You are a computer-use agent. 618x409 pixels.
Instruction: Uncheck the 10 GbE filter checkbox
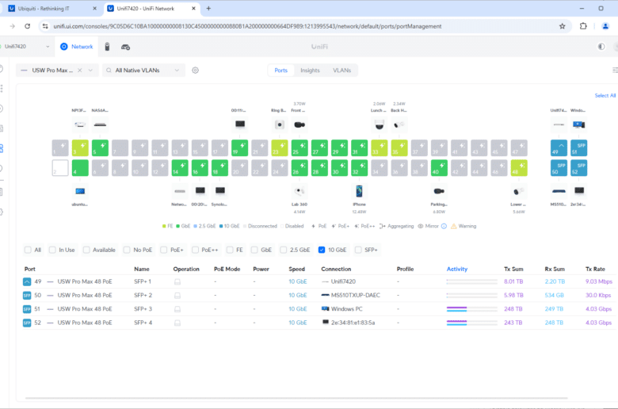tap(322, 250)
